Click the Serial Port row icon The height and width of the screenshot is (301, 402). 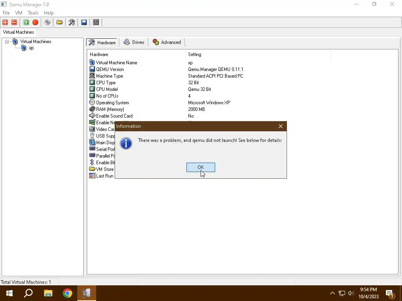tap(92, 149)
